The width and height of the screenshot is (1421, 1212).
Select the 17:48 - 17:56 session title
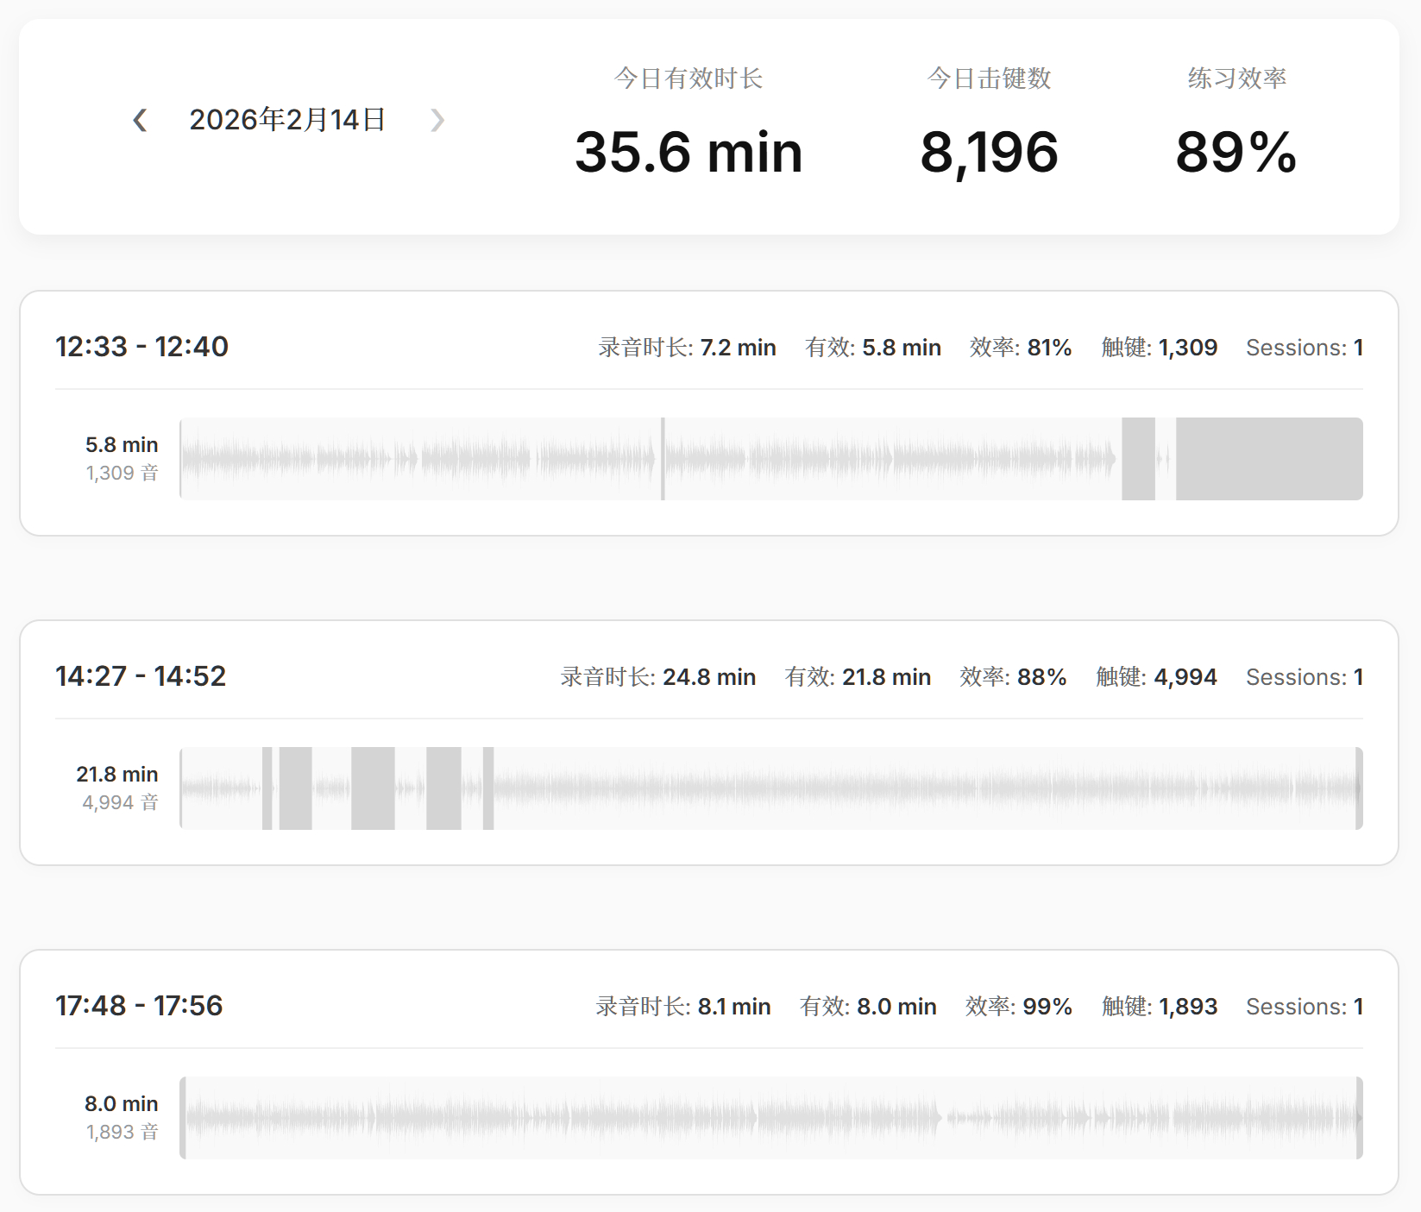click(139, 1006)
